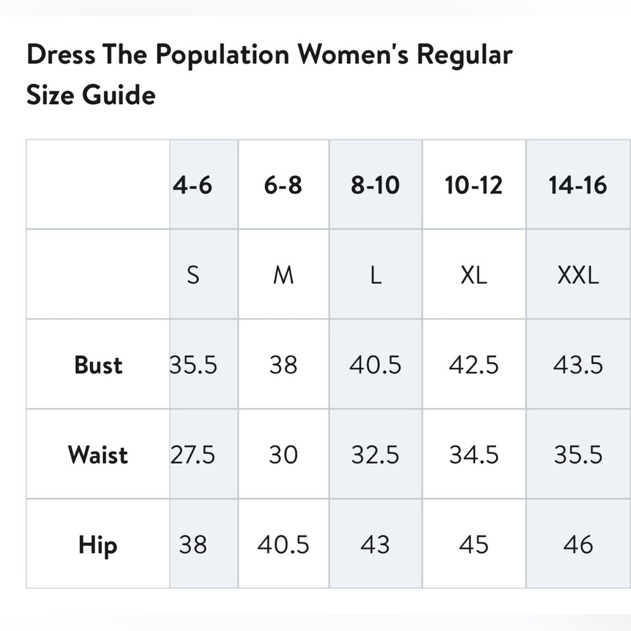This screenshot has height=631, width=631.
Task: Select the 14-16 size column header
Action: (x=578, y=185)
